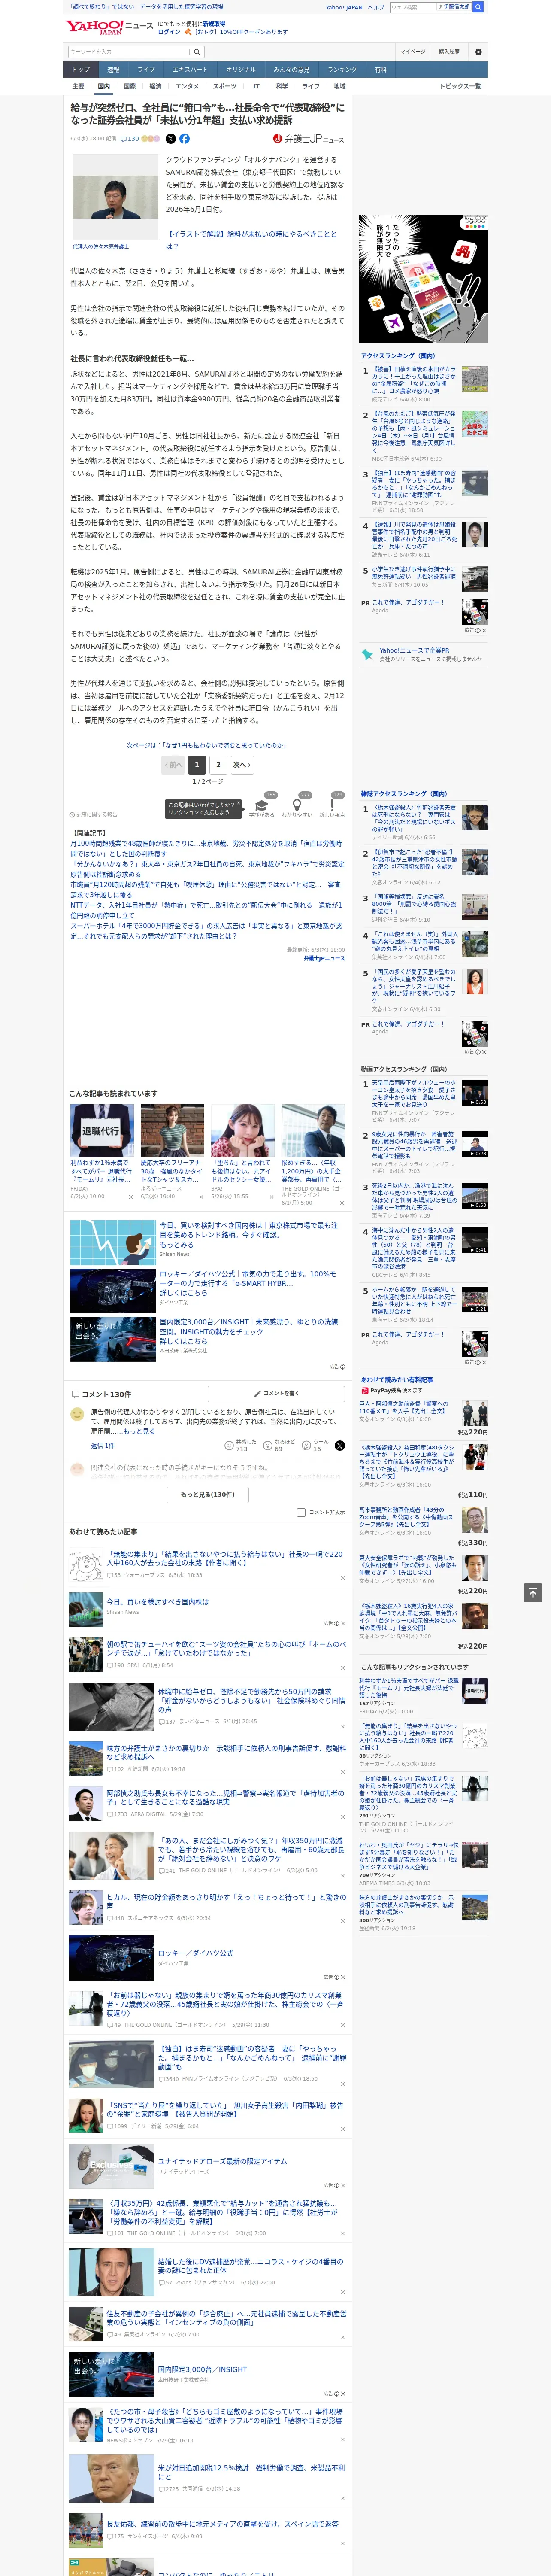Open the みんなの意見 navigation tab
551x2576 pixels.
pos(291,70)
